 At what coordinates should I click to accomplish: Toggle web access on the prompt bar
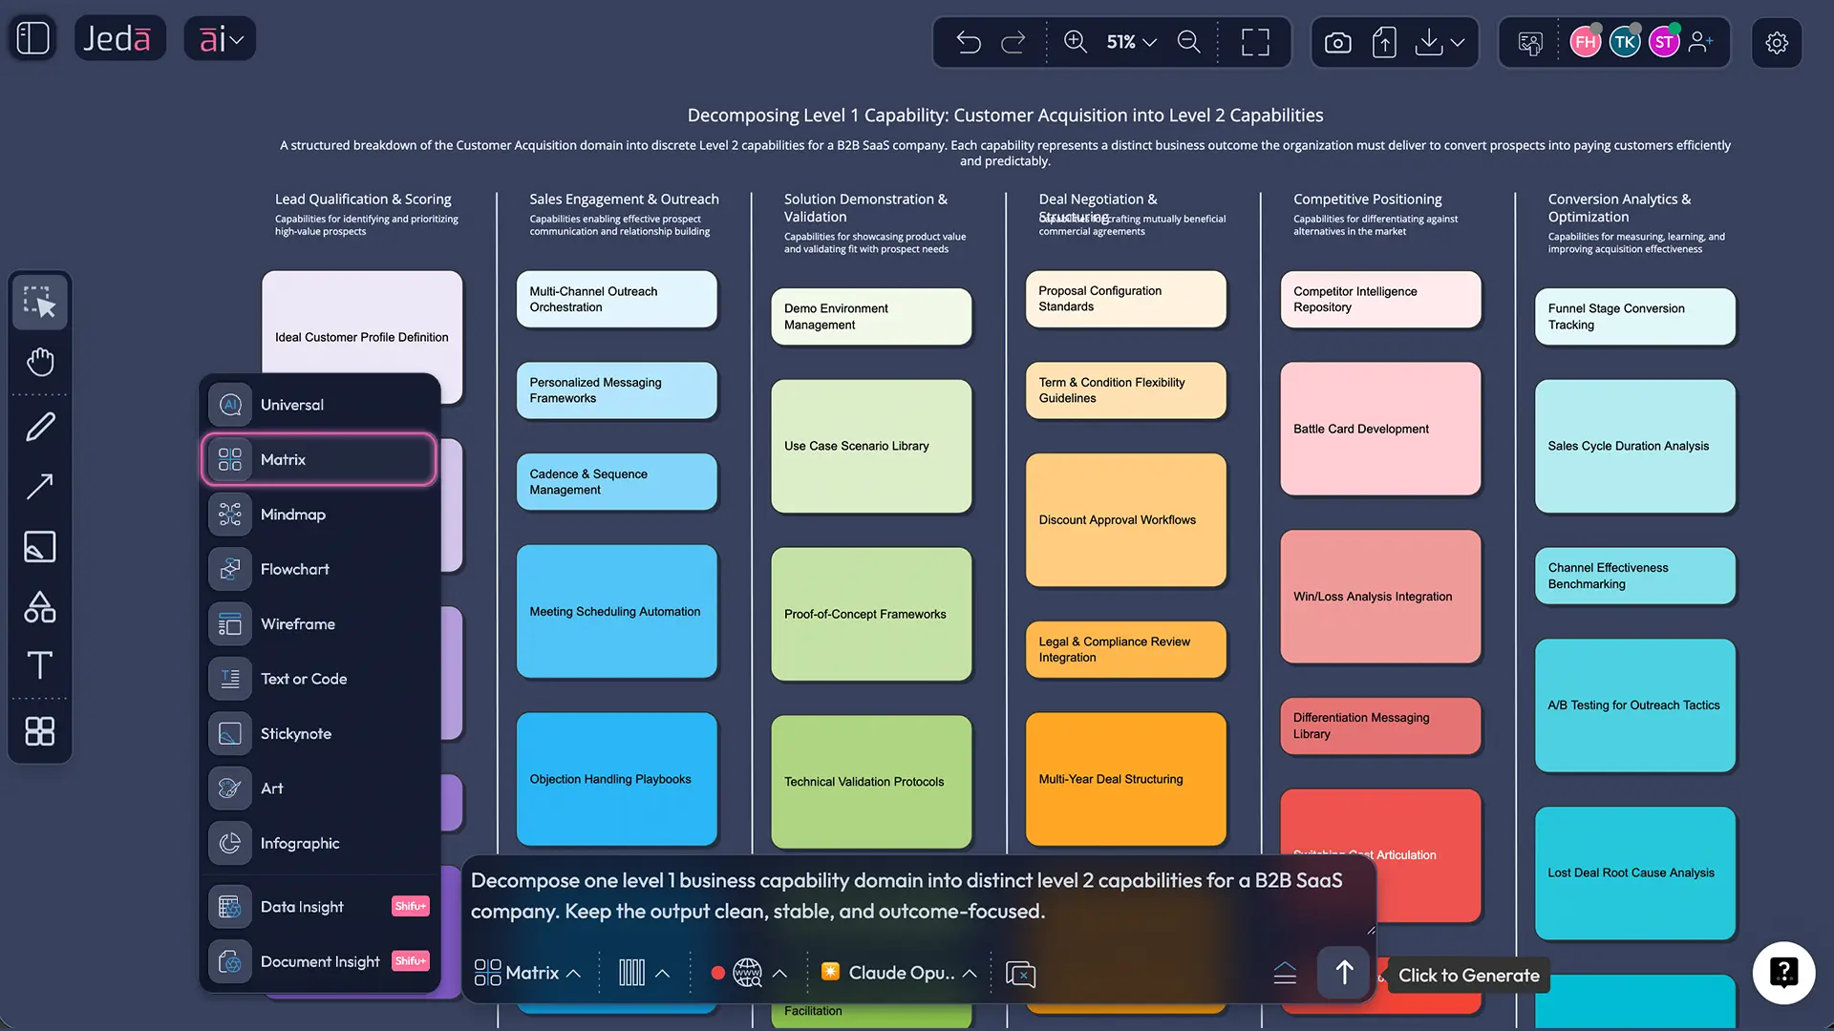coord(749,972)
